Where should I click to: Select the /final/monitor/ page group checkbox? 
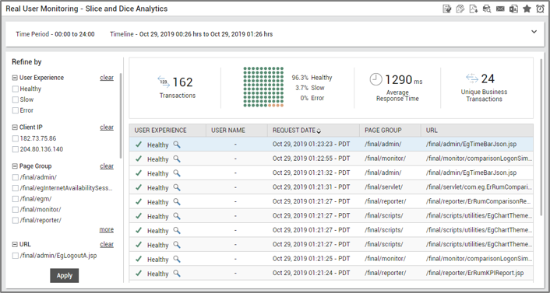point(16,210)
